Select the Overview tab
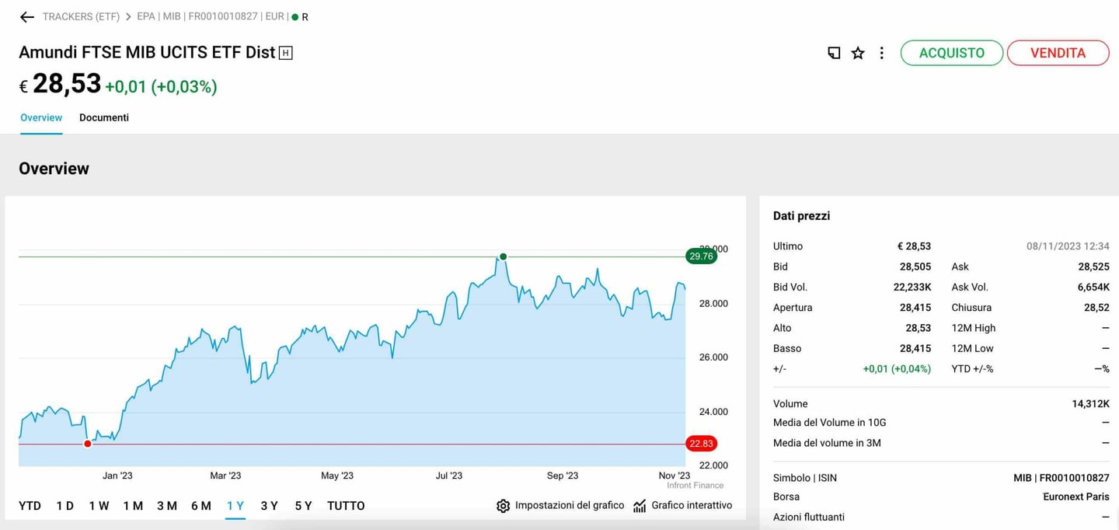 (40, 117)
